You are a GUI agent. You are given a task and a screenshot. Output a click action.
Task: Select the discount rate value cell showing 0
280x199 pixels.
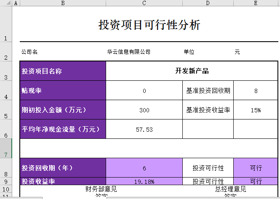[144, 90]
